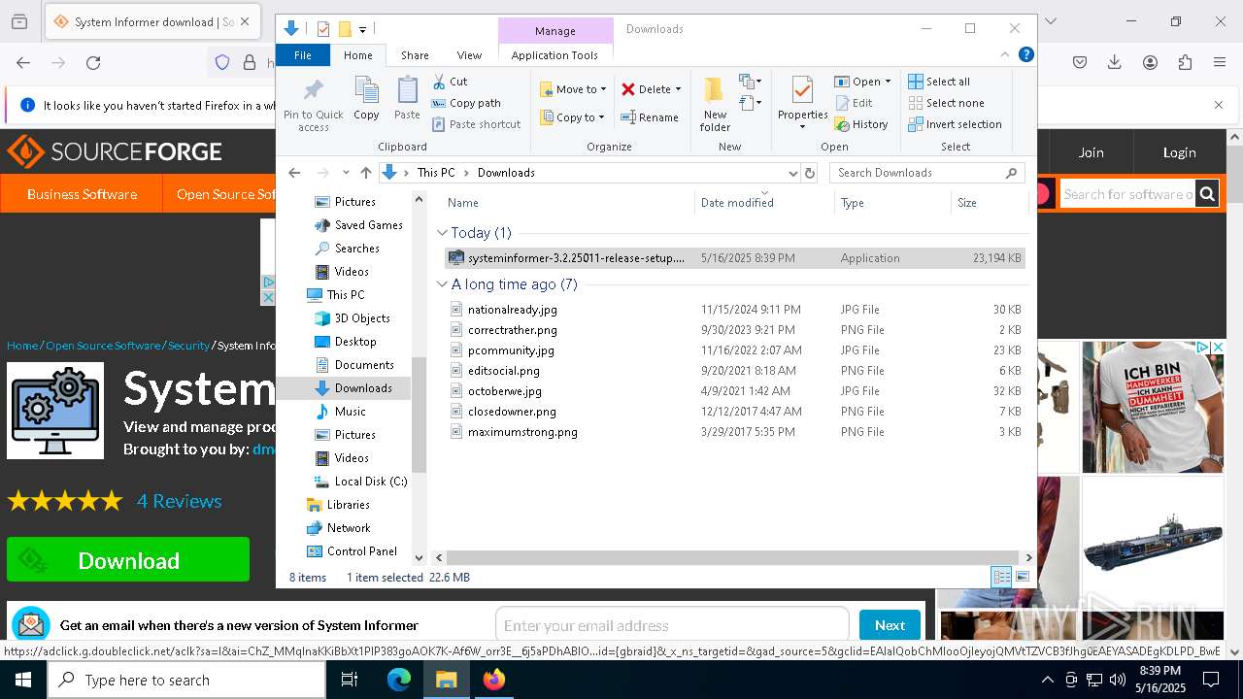
Task: Click the Rename command
Action: click(650, 117)
